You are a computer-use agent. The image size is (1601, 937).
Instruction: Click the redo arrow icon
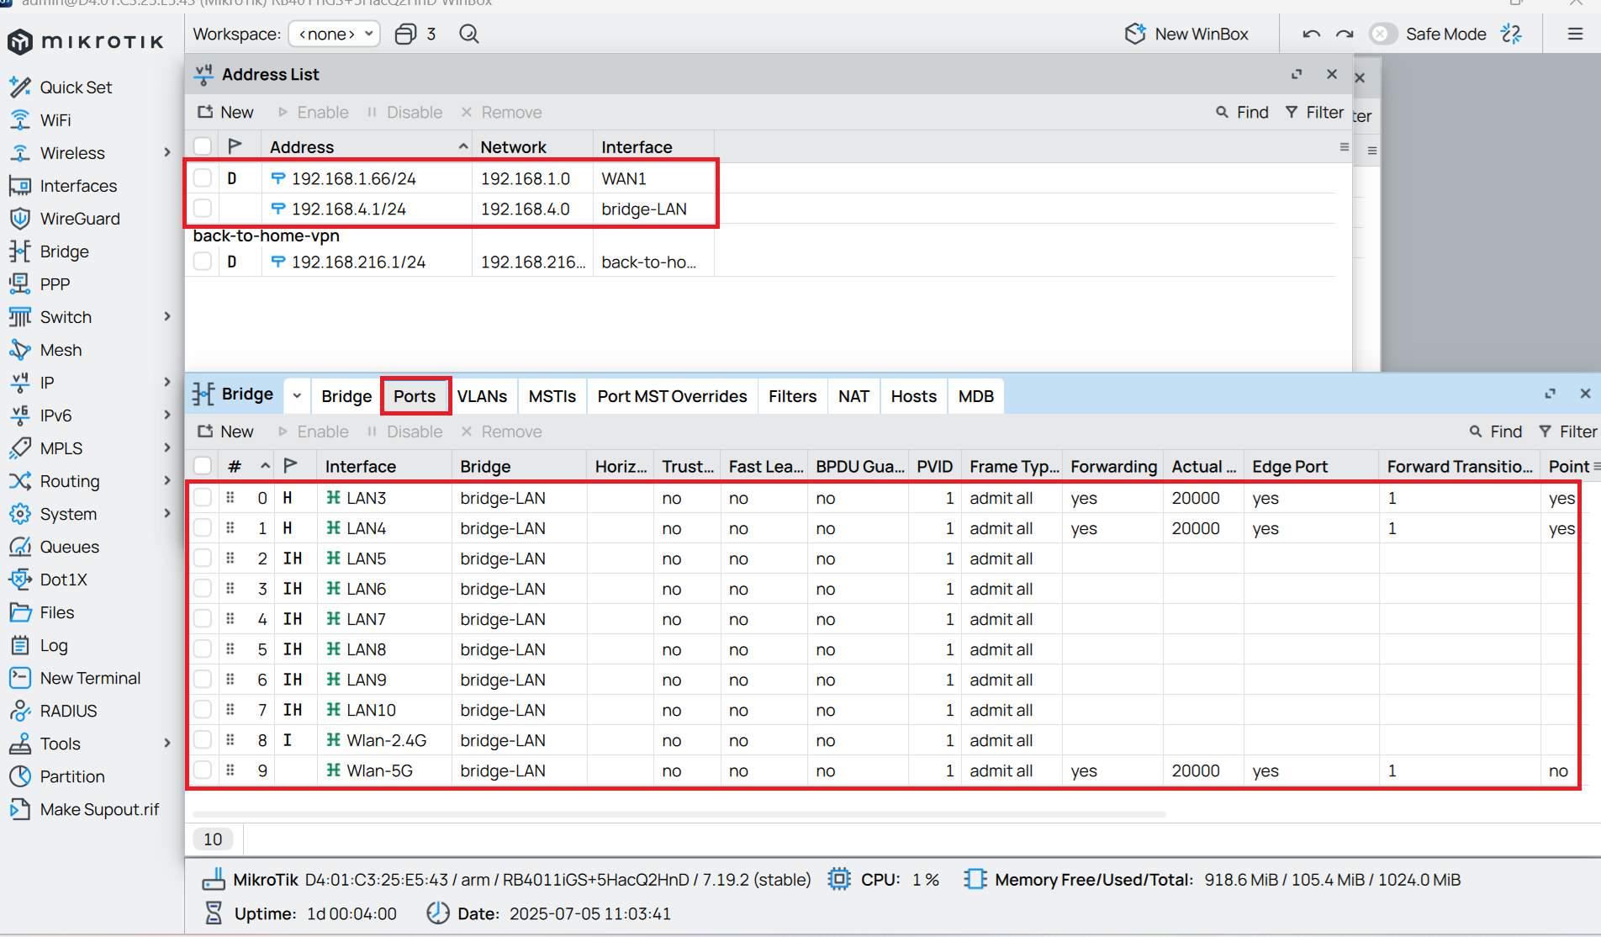pos(1345,34)
